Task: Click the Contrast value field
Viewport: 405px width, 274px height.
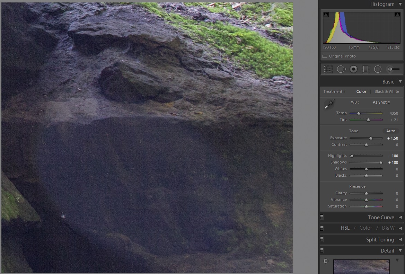Action: [397, 145]
